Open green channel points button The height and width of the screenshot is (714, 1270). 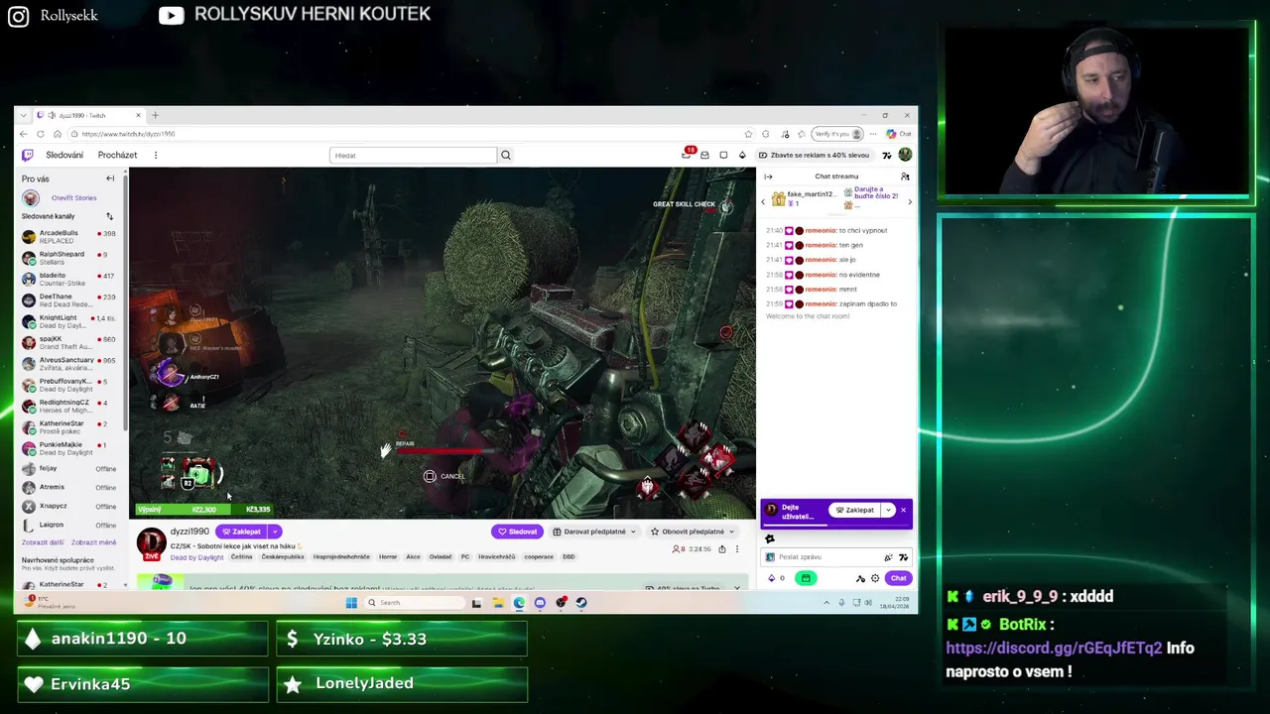(806, 578)
